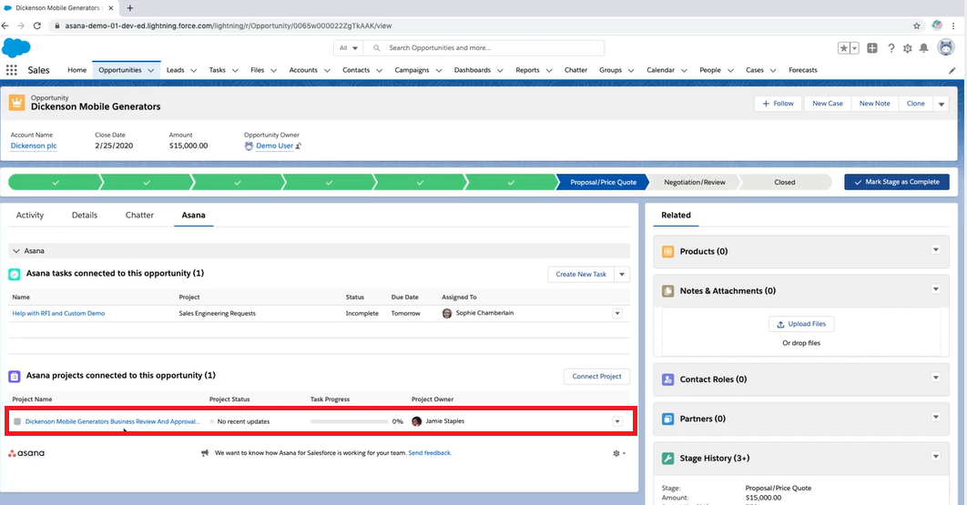967x505 pixels.
Task: Open the Help question mark icon
Action: pyautogui.click(x=891, y=48)
